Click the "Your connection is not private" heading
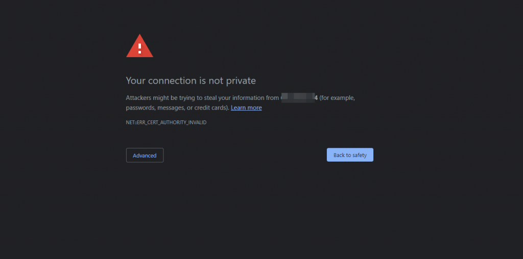 pyautogui.click(x=191, y=81)
